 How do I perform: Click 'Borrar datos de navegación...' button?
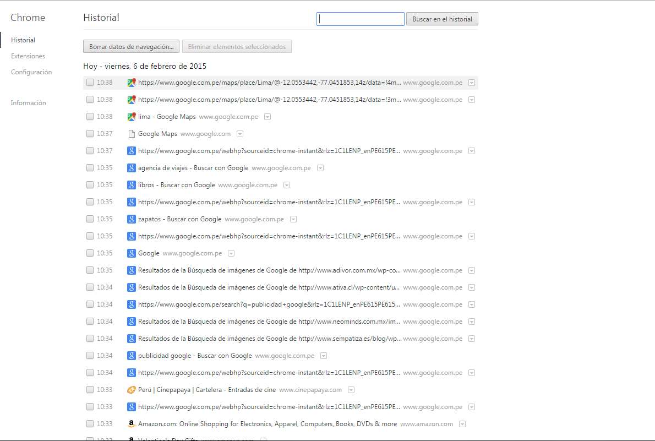(x=131, y=46)
